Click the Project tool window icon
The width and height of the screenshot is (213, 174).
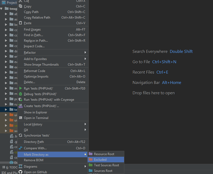tap(4, 3)
